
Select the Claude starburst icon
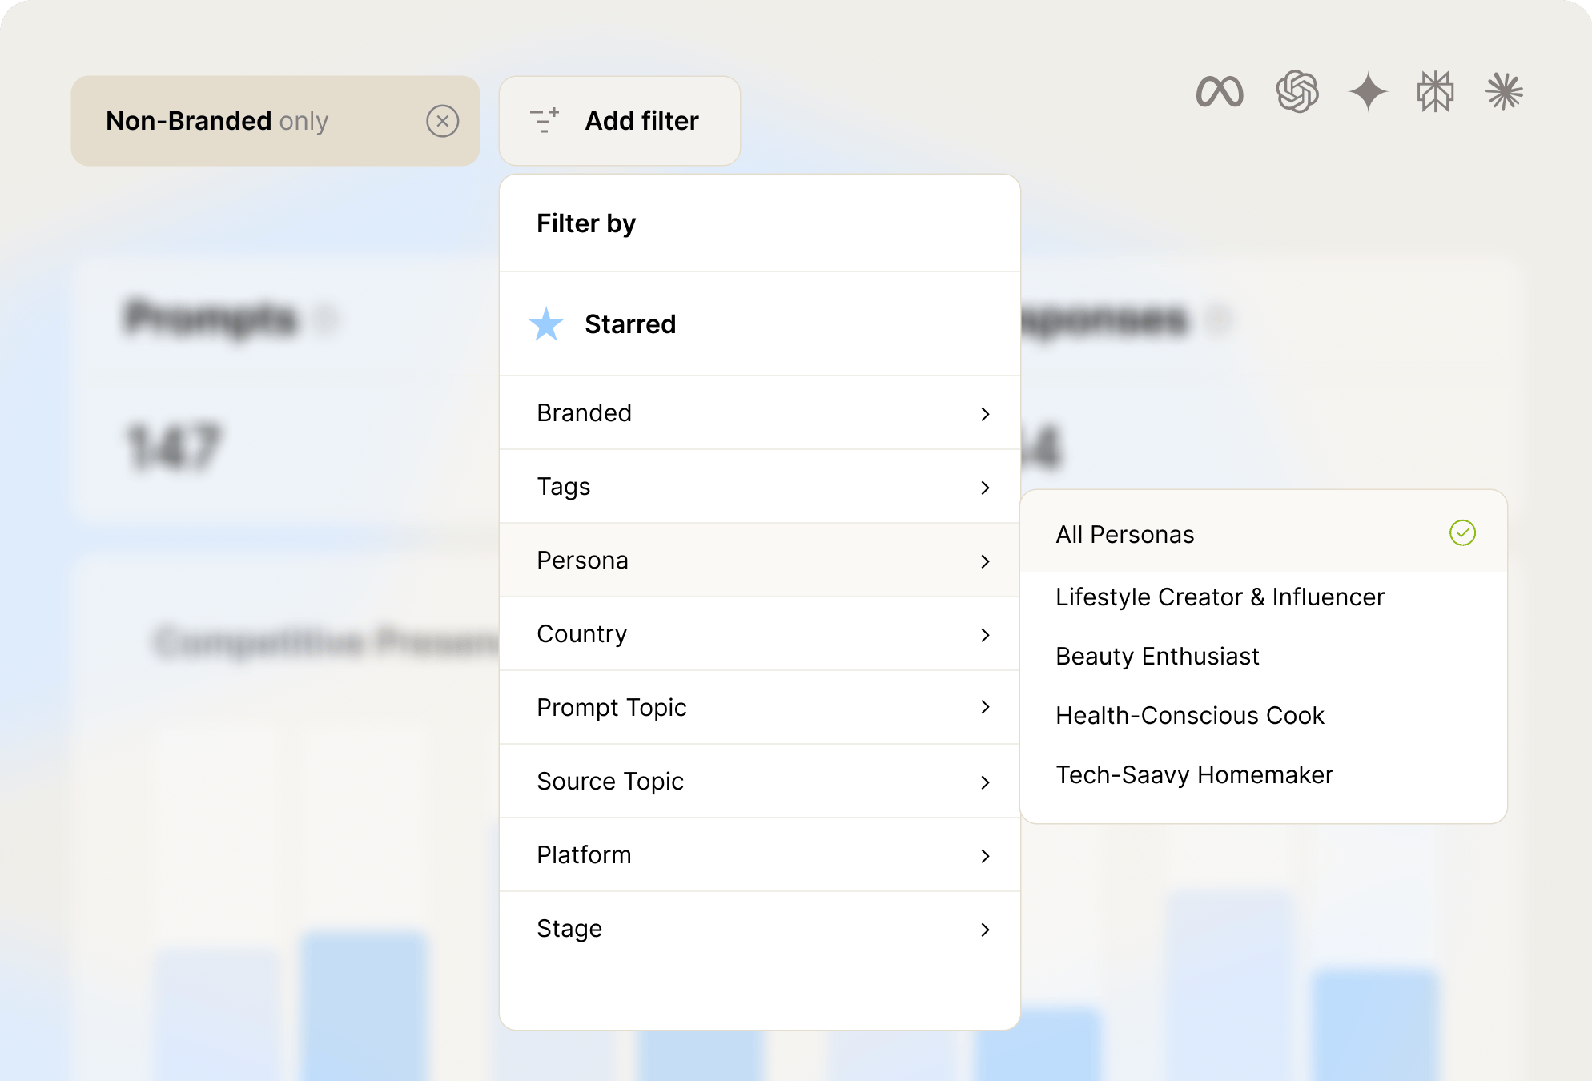[x=1503, y=91]
